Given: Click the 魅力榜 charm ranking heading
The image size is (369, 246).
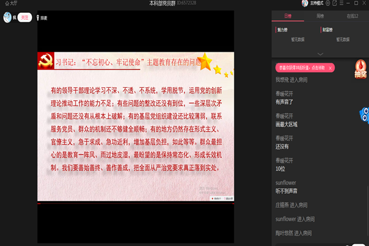Looking at the screenshot, I should click(282, 30).
